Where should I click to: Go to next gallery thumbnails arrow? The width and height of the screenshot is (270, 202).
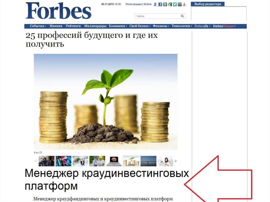[176, 161]
